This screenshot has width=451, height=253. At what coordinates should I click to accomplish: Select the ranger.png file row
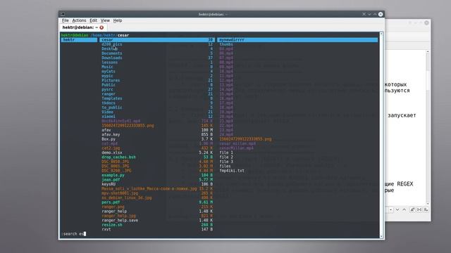156,207
